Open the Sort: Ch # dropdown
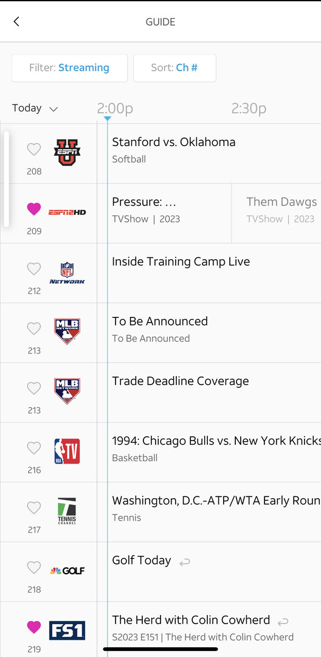 point(174,68)
